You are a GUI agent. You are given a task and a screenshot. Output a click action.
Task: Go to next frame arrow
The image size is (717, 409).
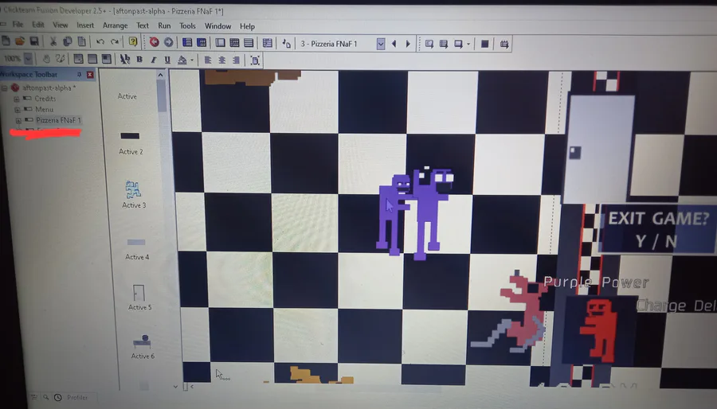[408, 44]
